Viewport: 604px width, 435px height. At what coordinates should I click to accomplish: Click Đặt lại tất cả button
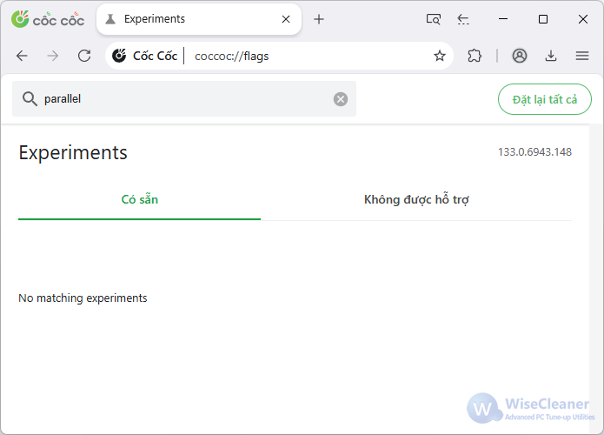click(545, 99)
